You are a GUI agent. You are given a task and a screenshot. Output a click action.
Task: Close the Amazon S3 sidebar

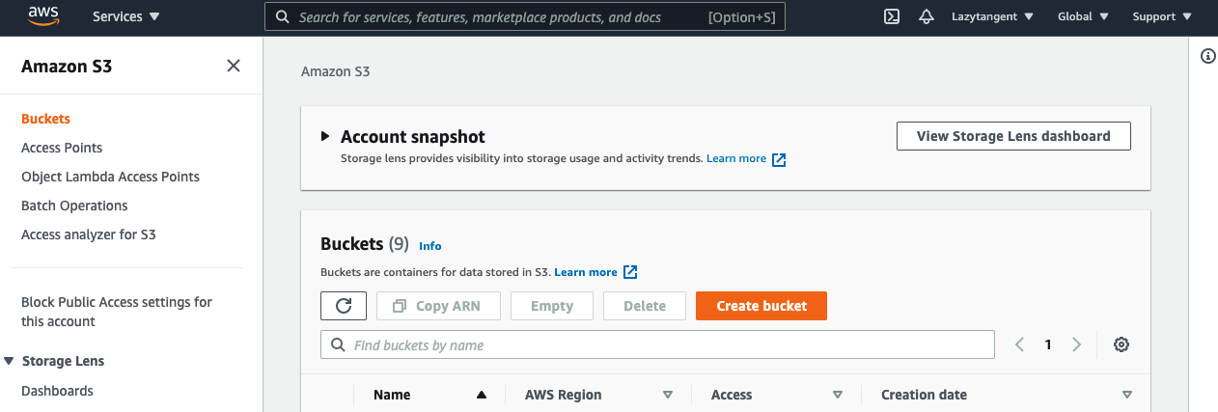coord(234,66)
